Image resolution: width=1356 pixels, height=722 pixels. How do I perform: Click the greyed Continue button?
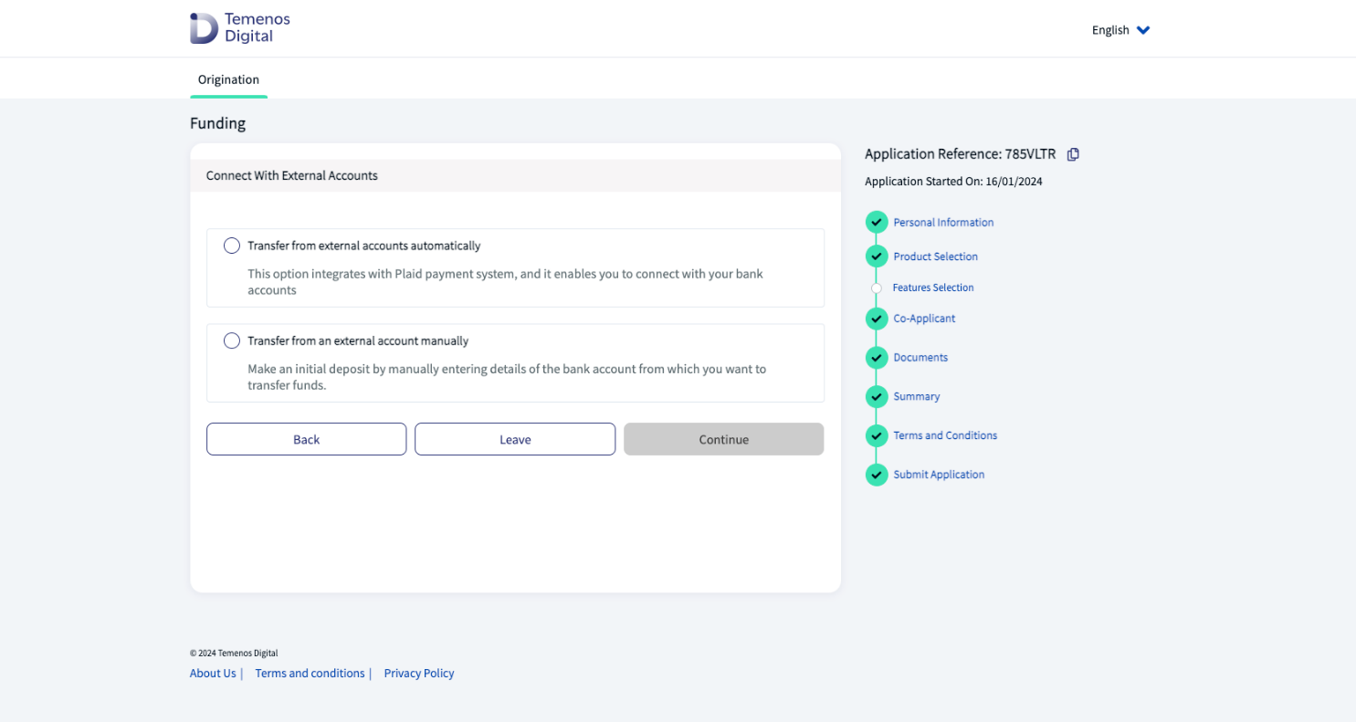[723, 439]
